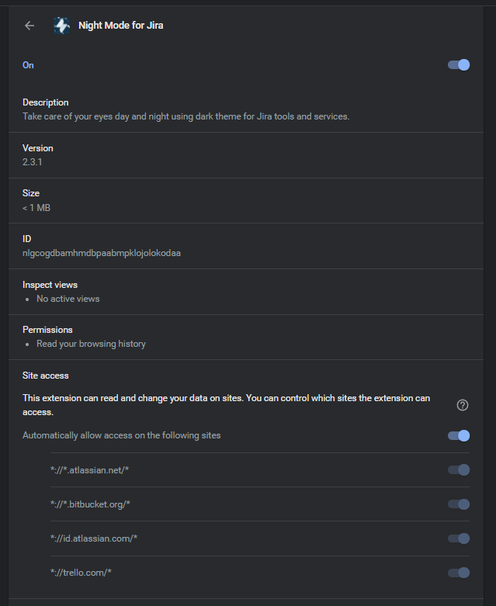
Task: Click the *://*.atlassian.net/* site entry
Action: pyautogui.click(x=94, y=470)
